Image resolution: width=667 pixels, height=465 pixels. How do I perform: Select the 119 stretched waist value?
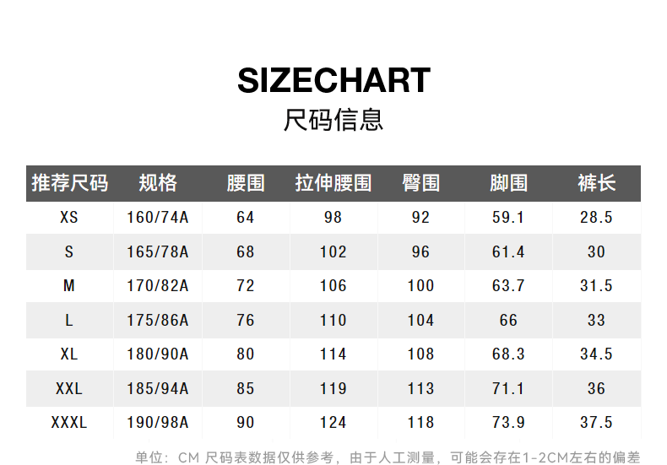(x=333, y=388)
